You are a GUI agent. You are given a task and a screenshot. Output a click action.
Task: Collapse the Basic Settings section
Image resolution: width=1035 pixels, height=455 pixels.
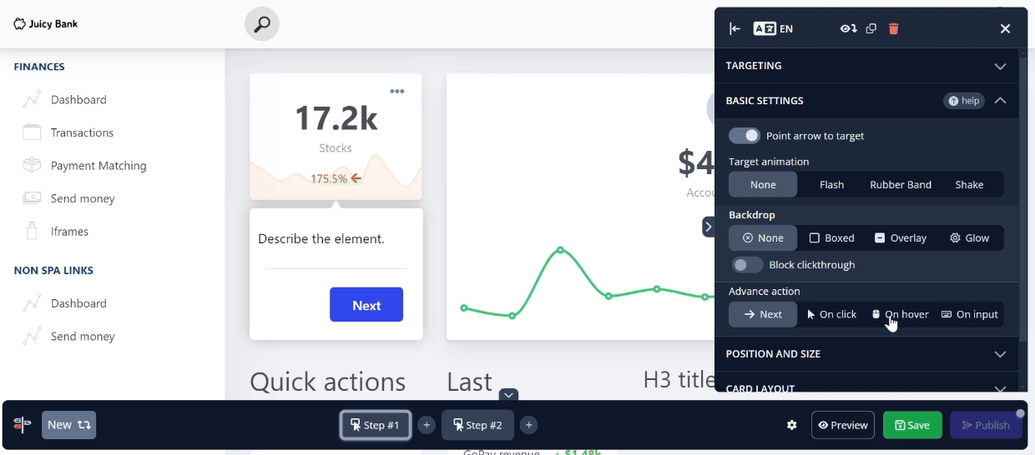pyautogui.click(x=1000, y=101)
